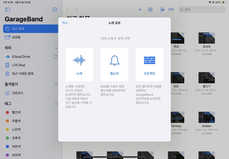This screenshot has height=159, width=229.
Task: Open 공유됨 shared folder
Action: tap(31, 37)
